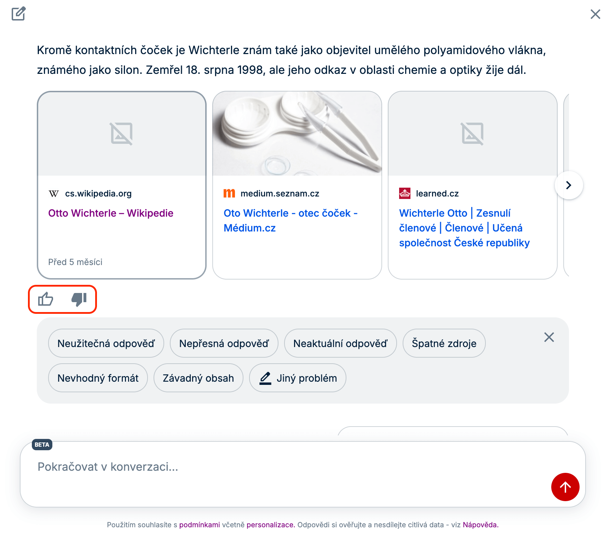Choose 'Nepřesná odpověď' feedback option
The height and width of the screenshot is (540, 610).
(224, 344)
